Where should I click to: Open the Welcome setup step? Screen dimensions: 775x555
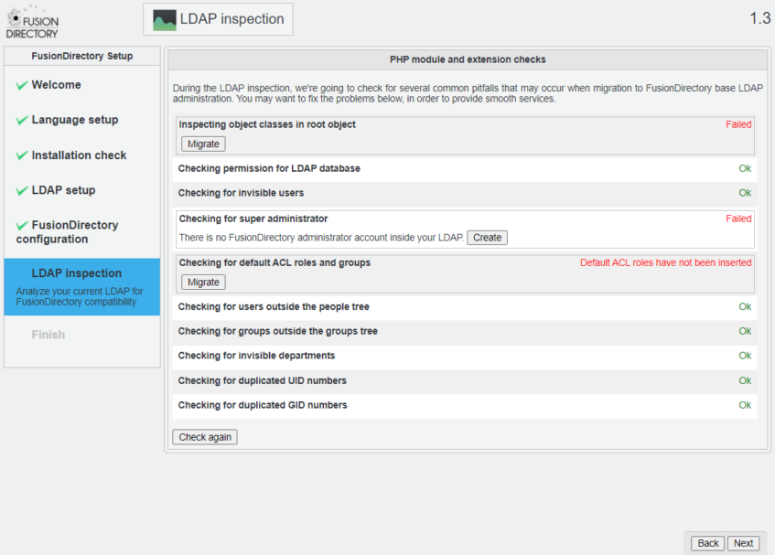(x=56, y=85)
